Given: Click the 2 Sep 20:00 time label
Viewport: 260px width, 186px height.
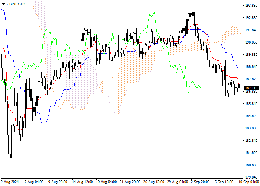Looking at the screenshot, I should pyautogui.click(x=201, y=182).
